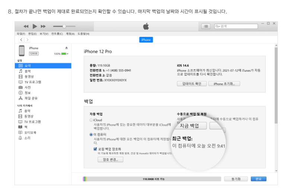Viewport: 288px width, 196px height.
Task: Click the battery charge icon
Action: click(64, 54)
